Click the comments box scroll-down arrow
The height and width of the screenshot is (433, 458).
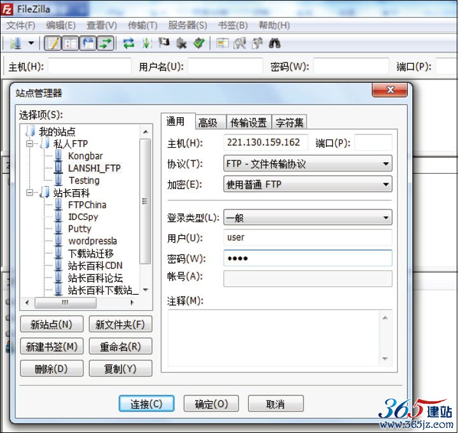tap(385, 358)
